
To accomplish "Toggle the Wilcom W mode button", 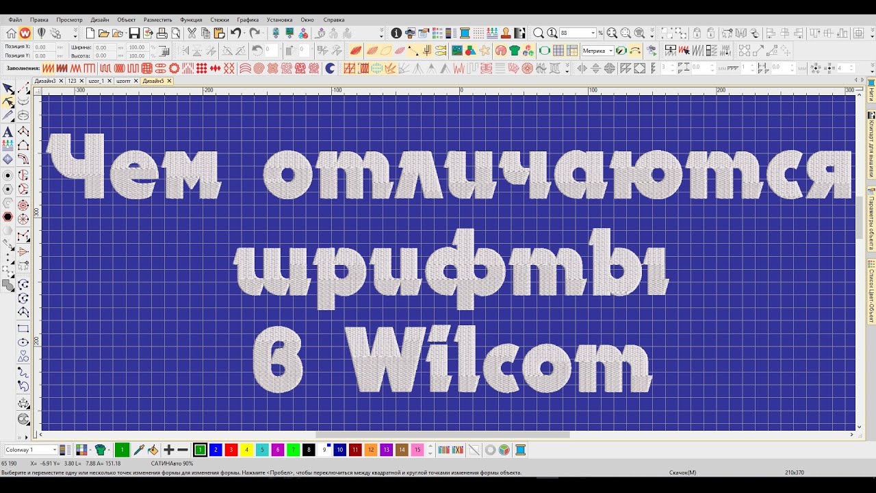I will click(x=25, y=33).
